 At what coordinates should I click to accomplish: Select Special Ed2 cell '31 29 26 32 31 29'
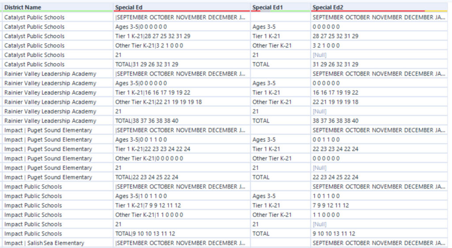pos(379,64)
